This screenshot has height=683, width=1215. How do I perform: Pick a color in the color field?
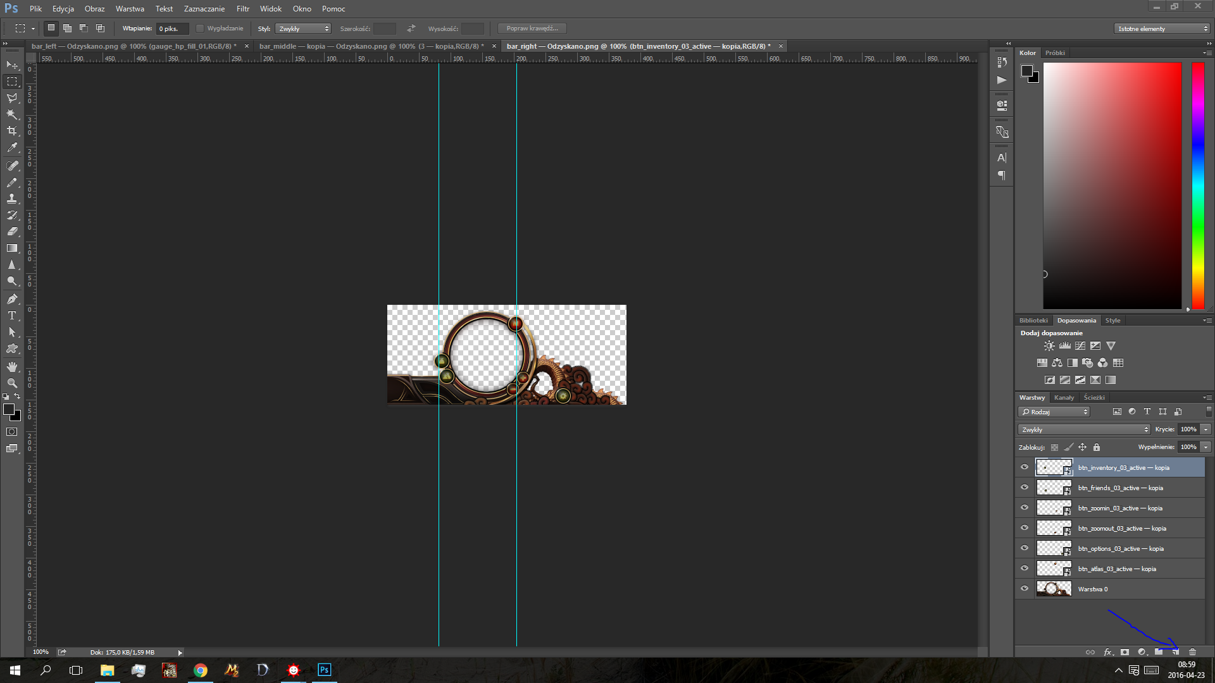click(1112, 185)
